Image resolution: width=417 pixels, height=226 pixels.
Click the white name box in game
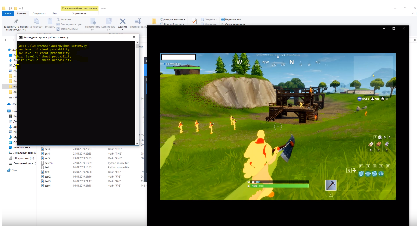pos(178,57)
